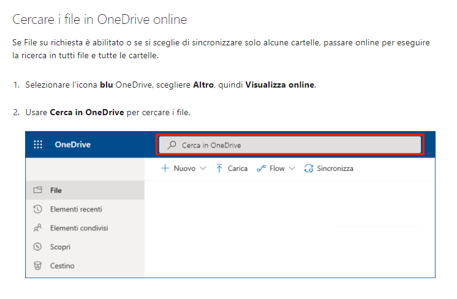Click the Flow button label
Screen dimensions: 457x299
(277, 168)
